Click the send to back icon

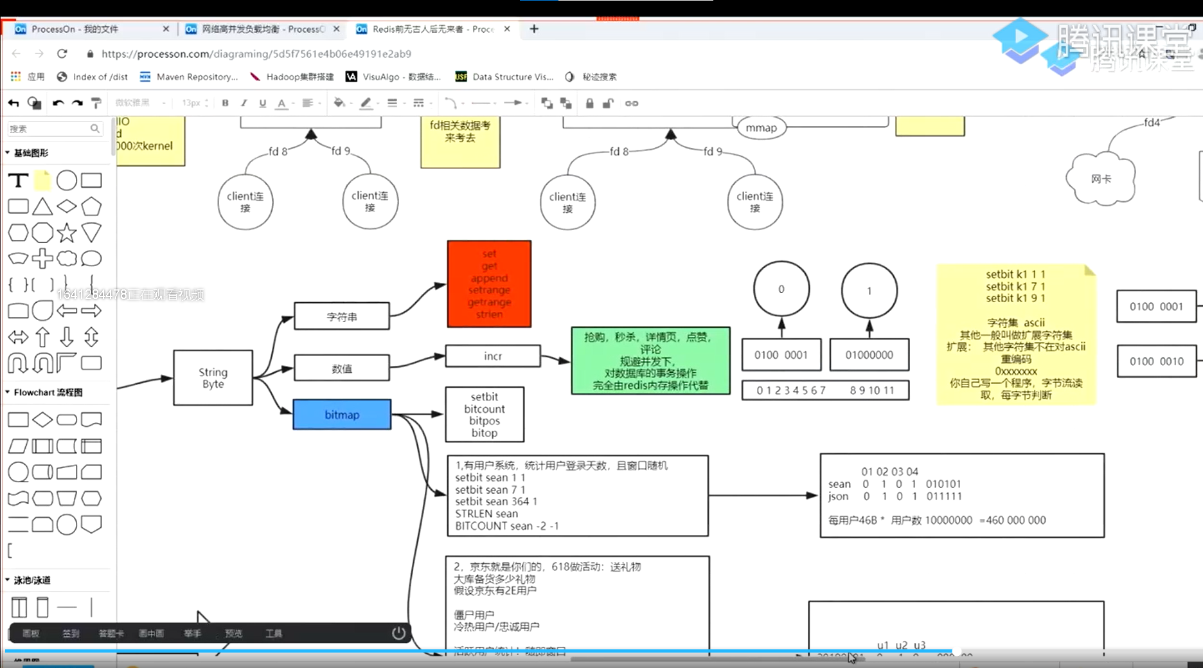(566, 103)
